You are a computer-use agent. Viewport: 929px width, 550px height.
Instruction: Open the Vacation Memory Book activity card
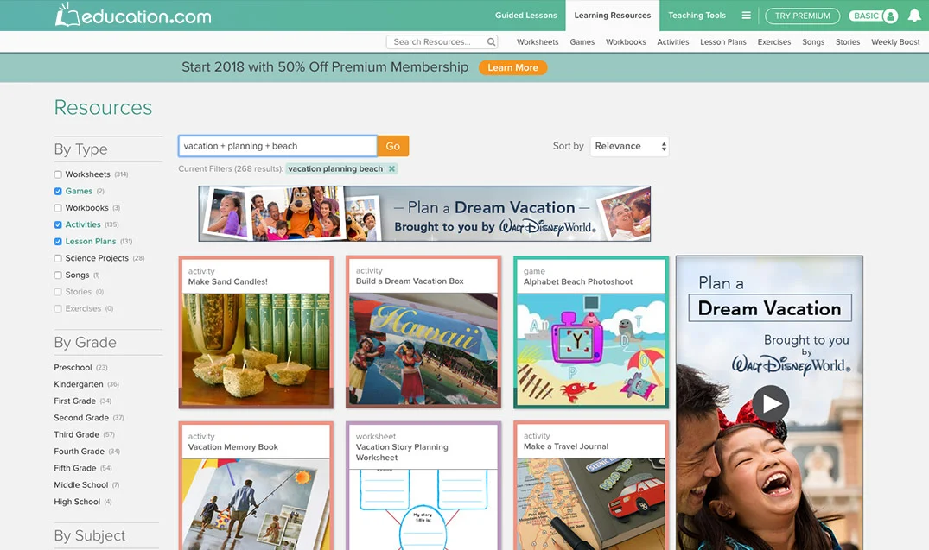click(x=256, y=485)
